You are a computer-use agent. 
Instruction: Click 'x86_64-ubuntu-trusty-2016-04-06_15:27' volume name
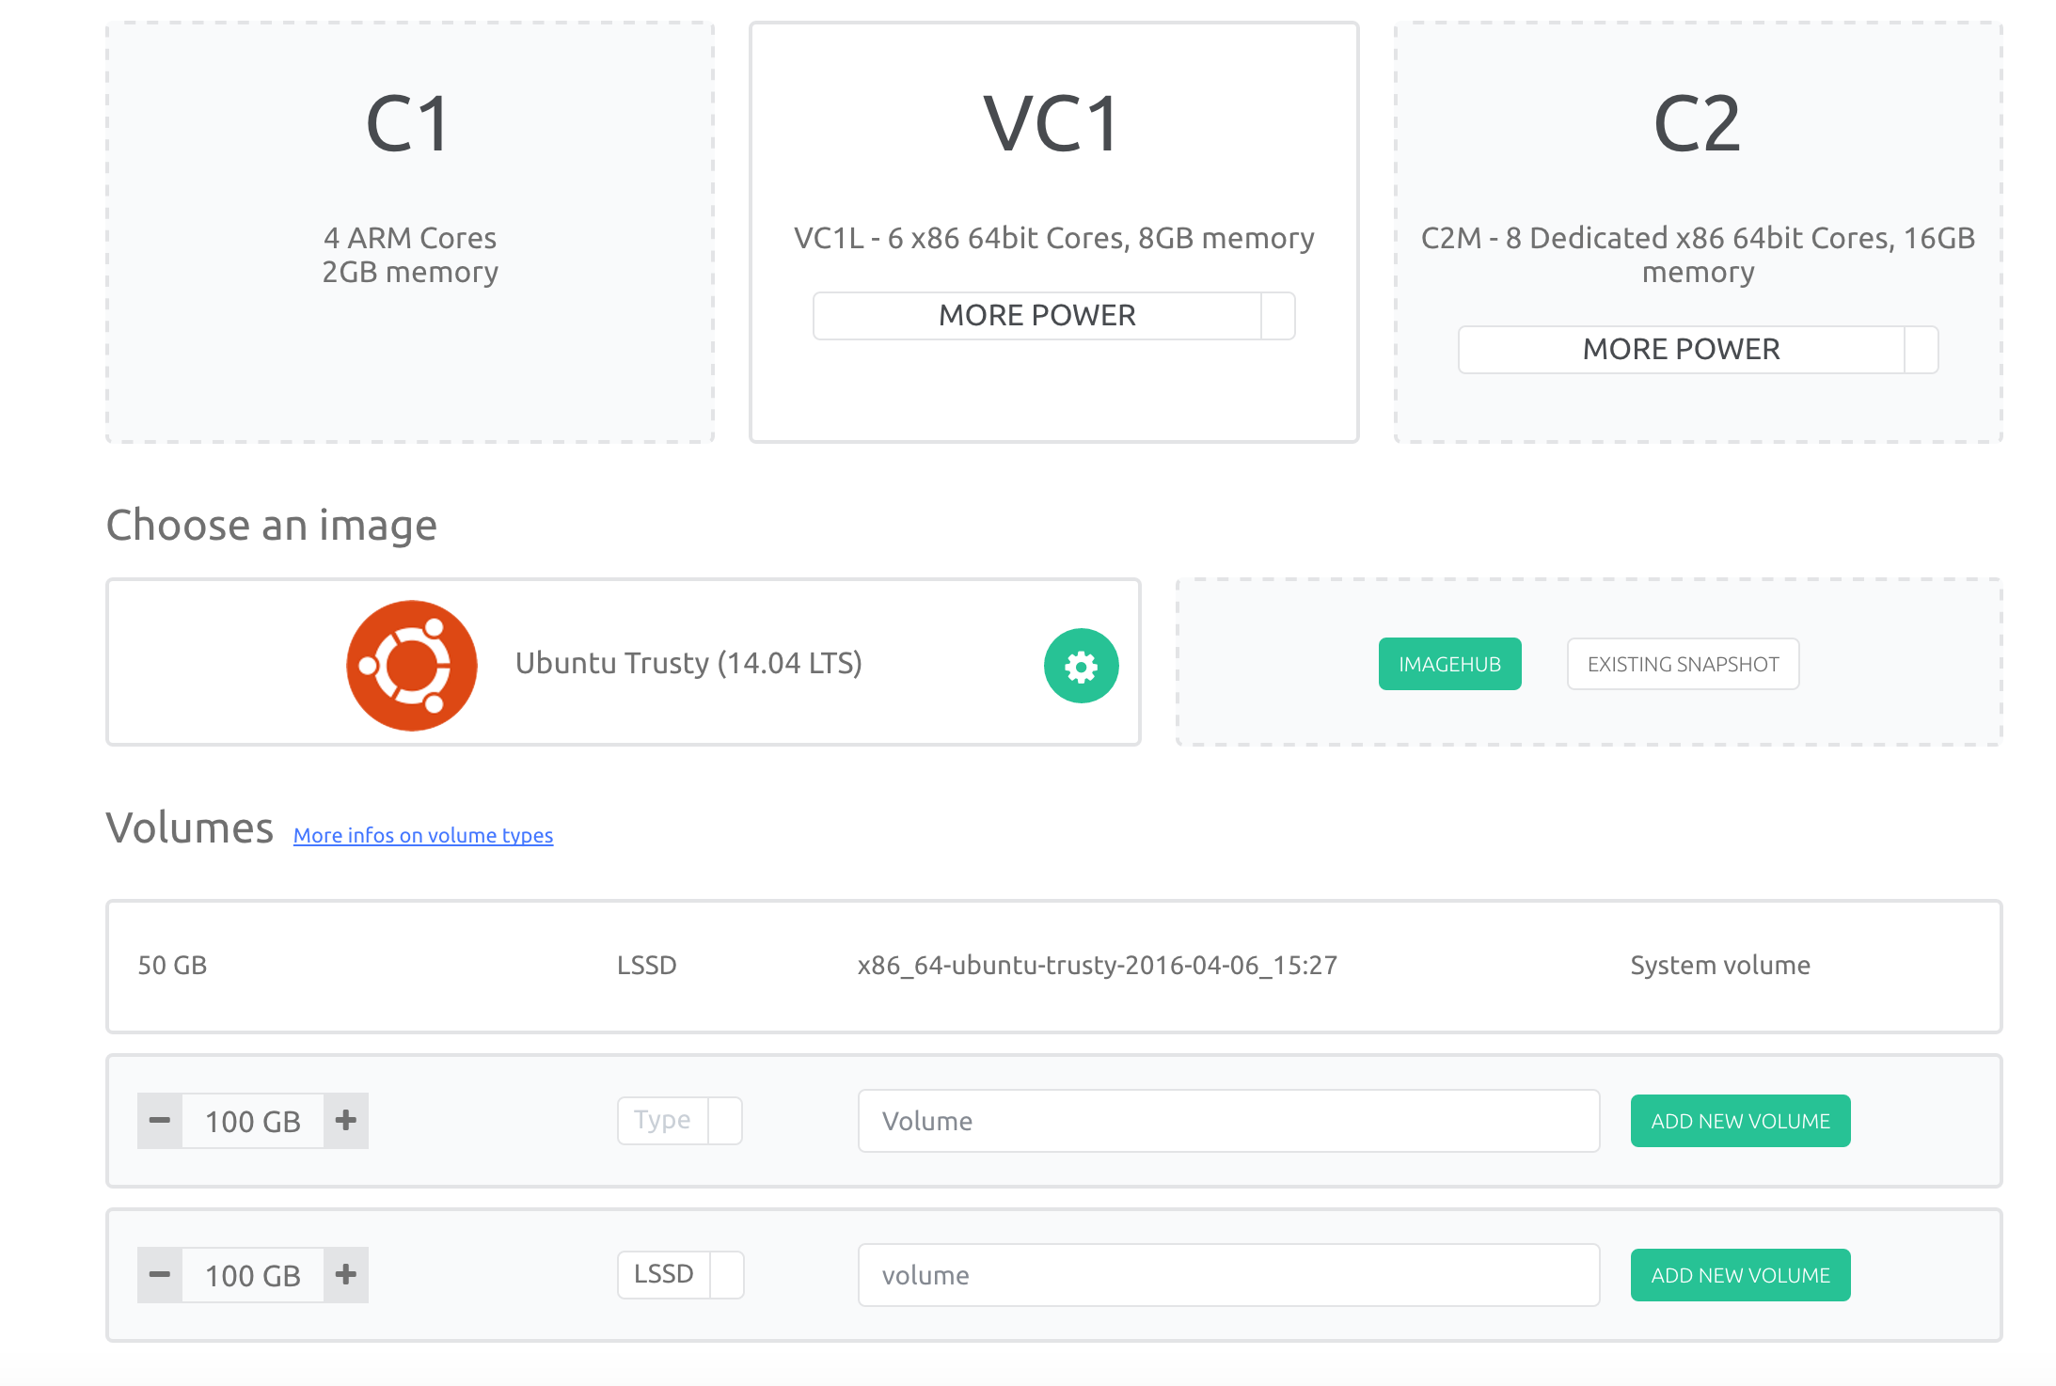tap(1097, 966)
